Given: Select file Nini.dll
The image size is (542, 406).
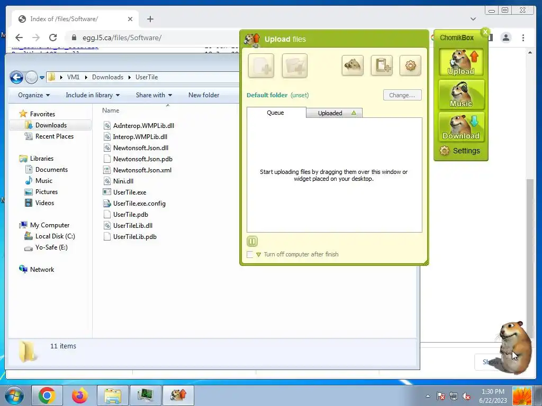Looking at the screenshot, I should (123, 181).
